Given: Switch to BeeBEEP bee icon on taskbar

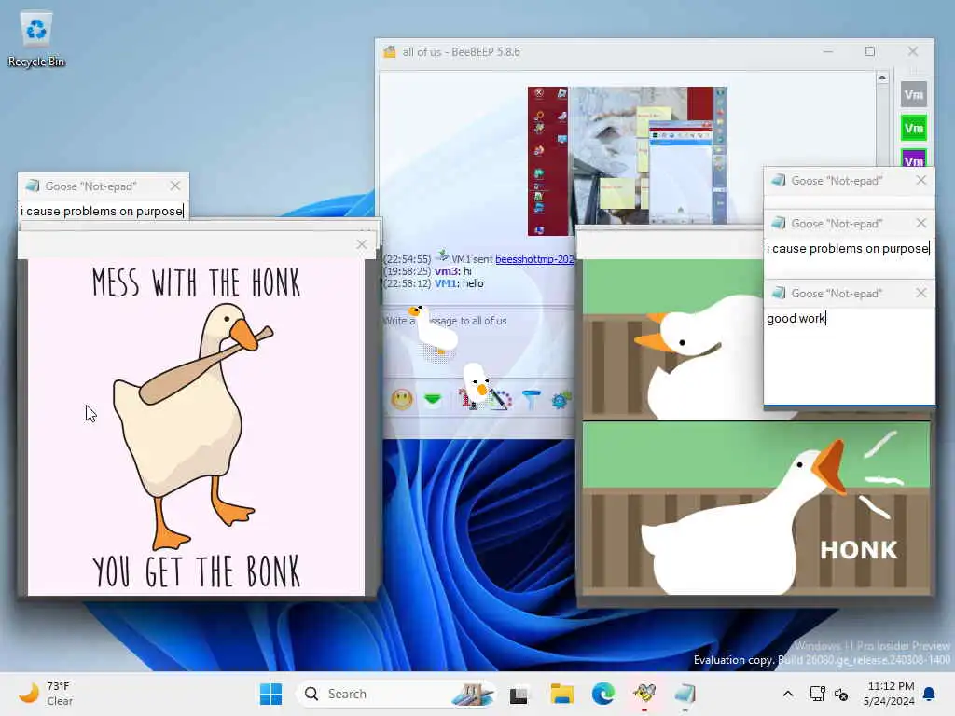Looking at the screenshot, I should pyautogui.click(x=644, y=694).
